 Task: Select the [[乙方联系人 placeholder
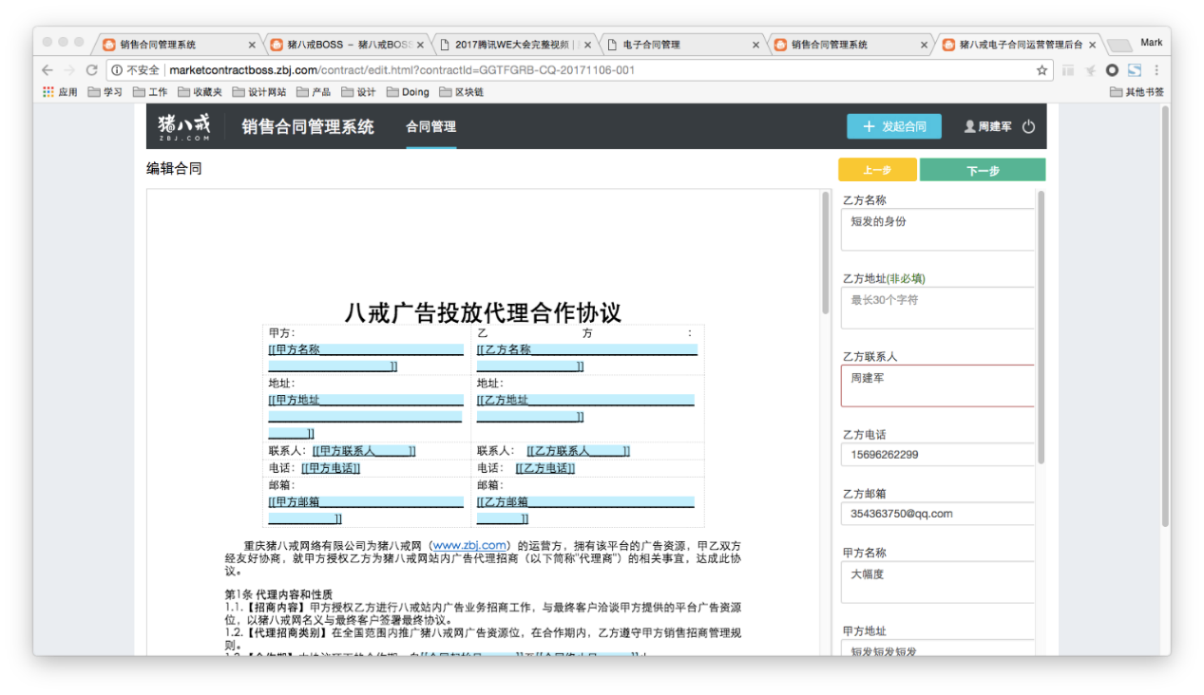pyautogui.click(x=579, y=451)
